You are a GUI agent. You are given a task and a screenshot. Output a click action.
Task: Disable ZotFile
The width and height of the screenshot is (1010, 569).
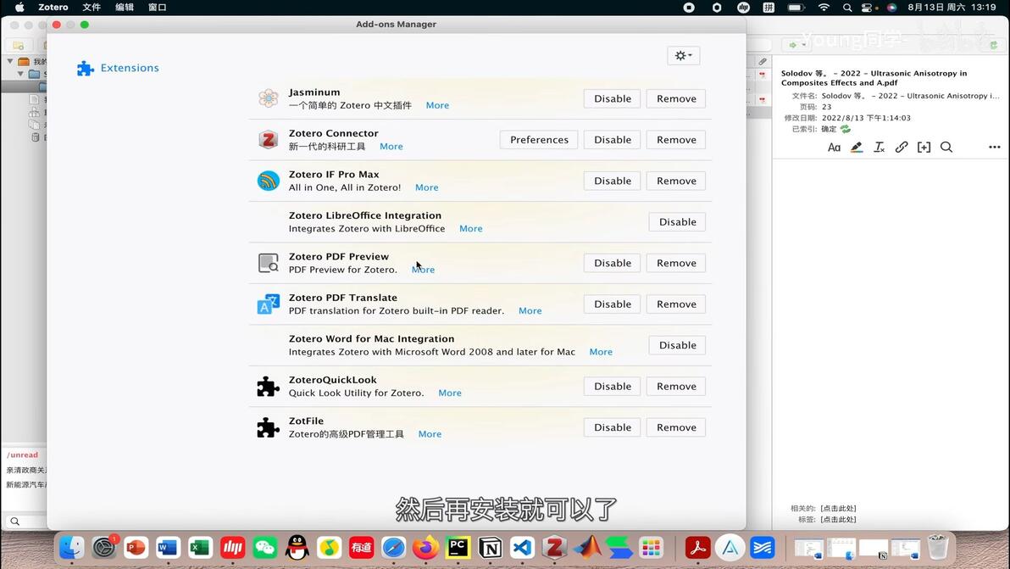coord(612,427)
